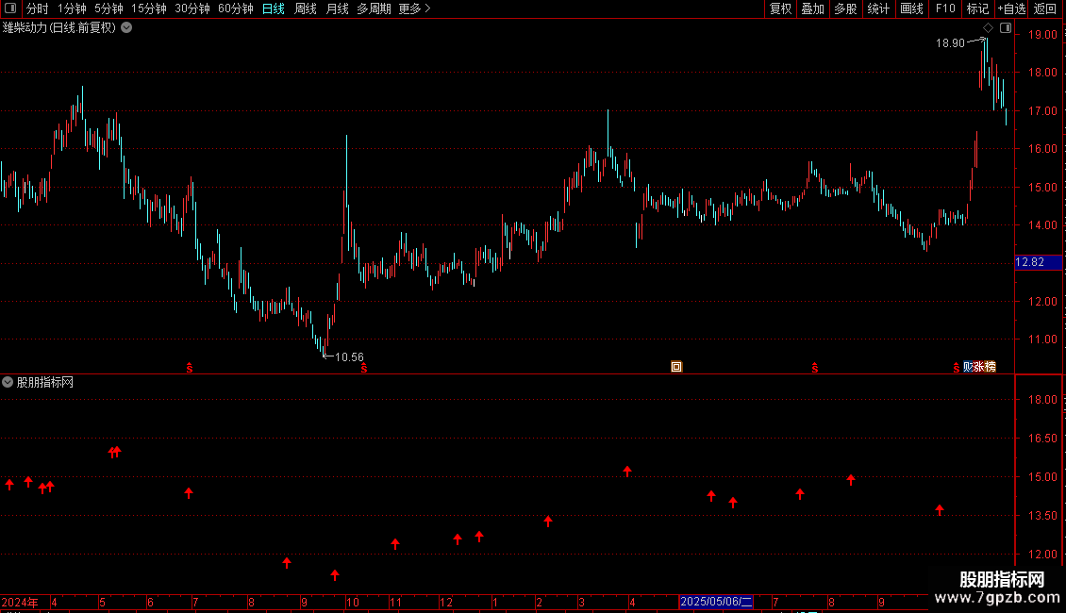Image resolution: width=1066 pixels, height=613 pixels.
Task: Click the 2024年 label on time axis
Action: 20,603
